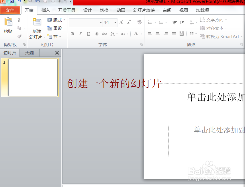245x187 pixels.
Task: Open the 文字方向 text direction menu
Action: point(213,20)
